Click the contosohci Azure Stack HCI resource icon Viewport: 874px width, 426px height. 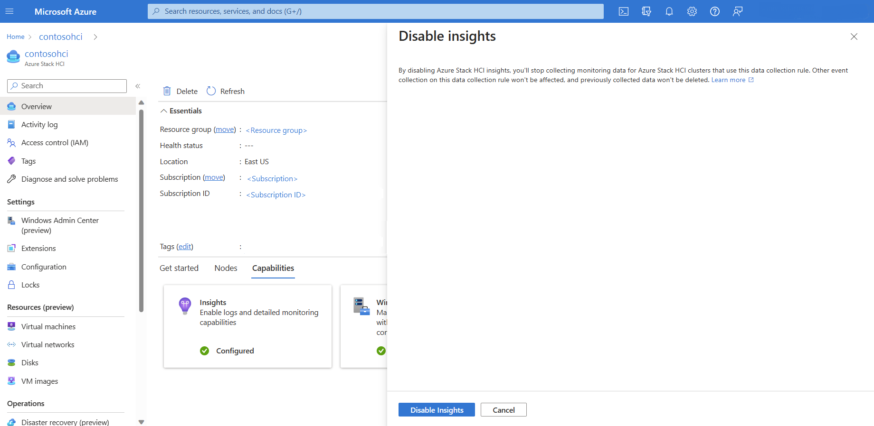point(13,57)
